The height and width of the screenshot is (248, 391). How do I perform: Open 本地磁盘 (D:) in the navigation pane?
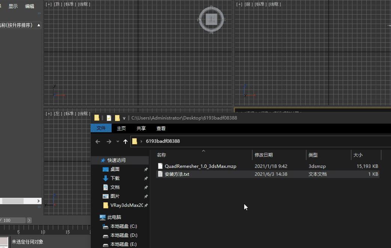(124, 235)
